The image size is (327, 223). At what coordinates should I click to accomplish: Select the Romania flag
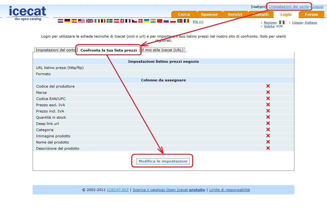[186, 21]
